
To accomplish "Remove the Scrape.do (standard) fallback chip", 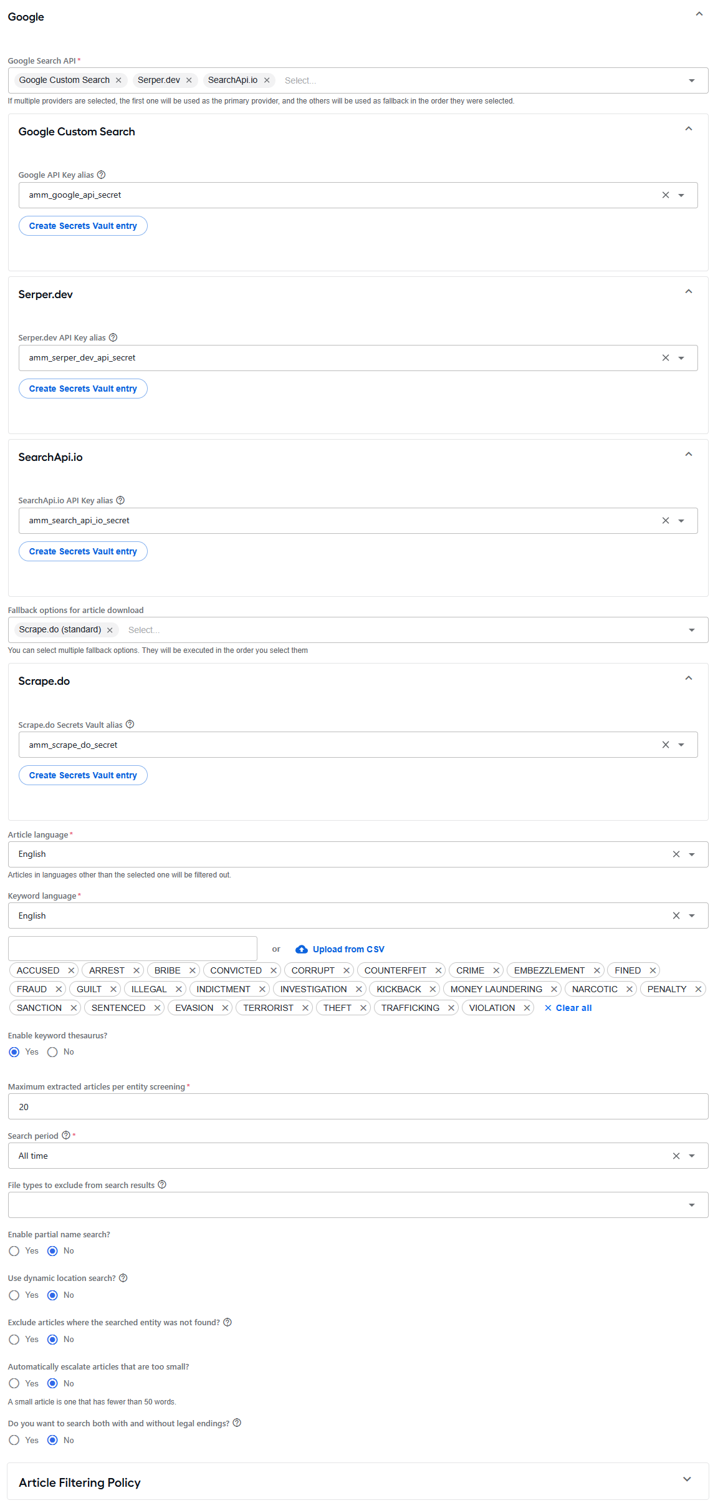I will pyautogui.click(x=110, y=630).
